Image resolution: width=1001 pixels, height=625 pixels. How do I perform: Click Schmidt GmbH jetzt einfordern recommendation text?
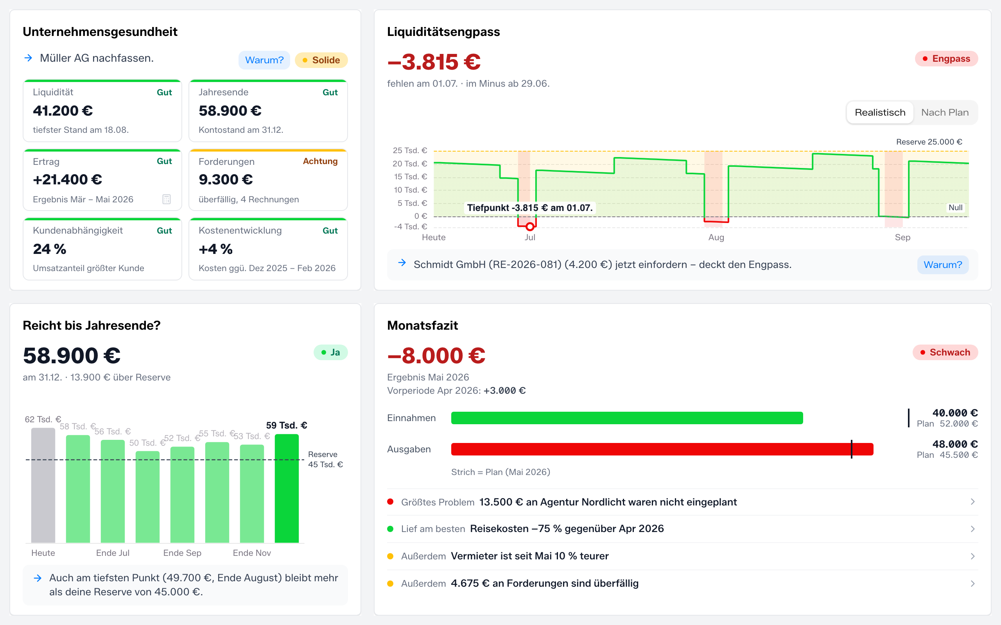pyautogui.click(x=602, y=264)
